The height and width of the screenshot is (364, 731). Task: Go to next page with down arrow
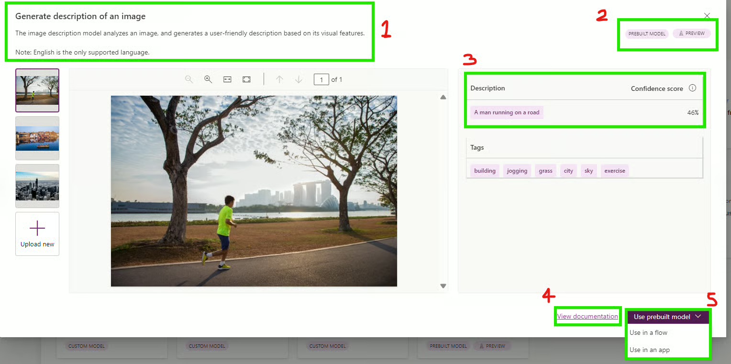299,79
